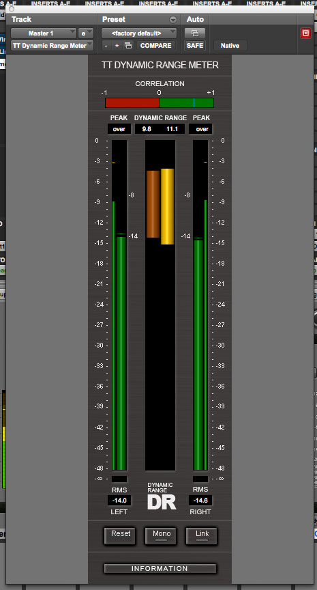Open the Preset menu arrow
This screenshot has width=317, height=590.
(x=172, y=20)
